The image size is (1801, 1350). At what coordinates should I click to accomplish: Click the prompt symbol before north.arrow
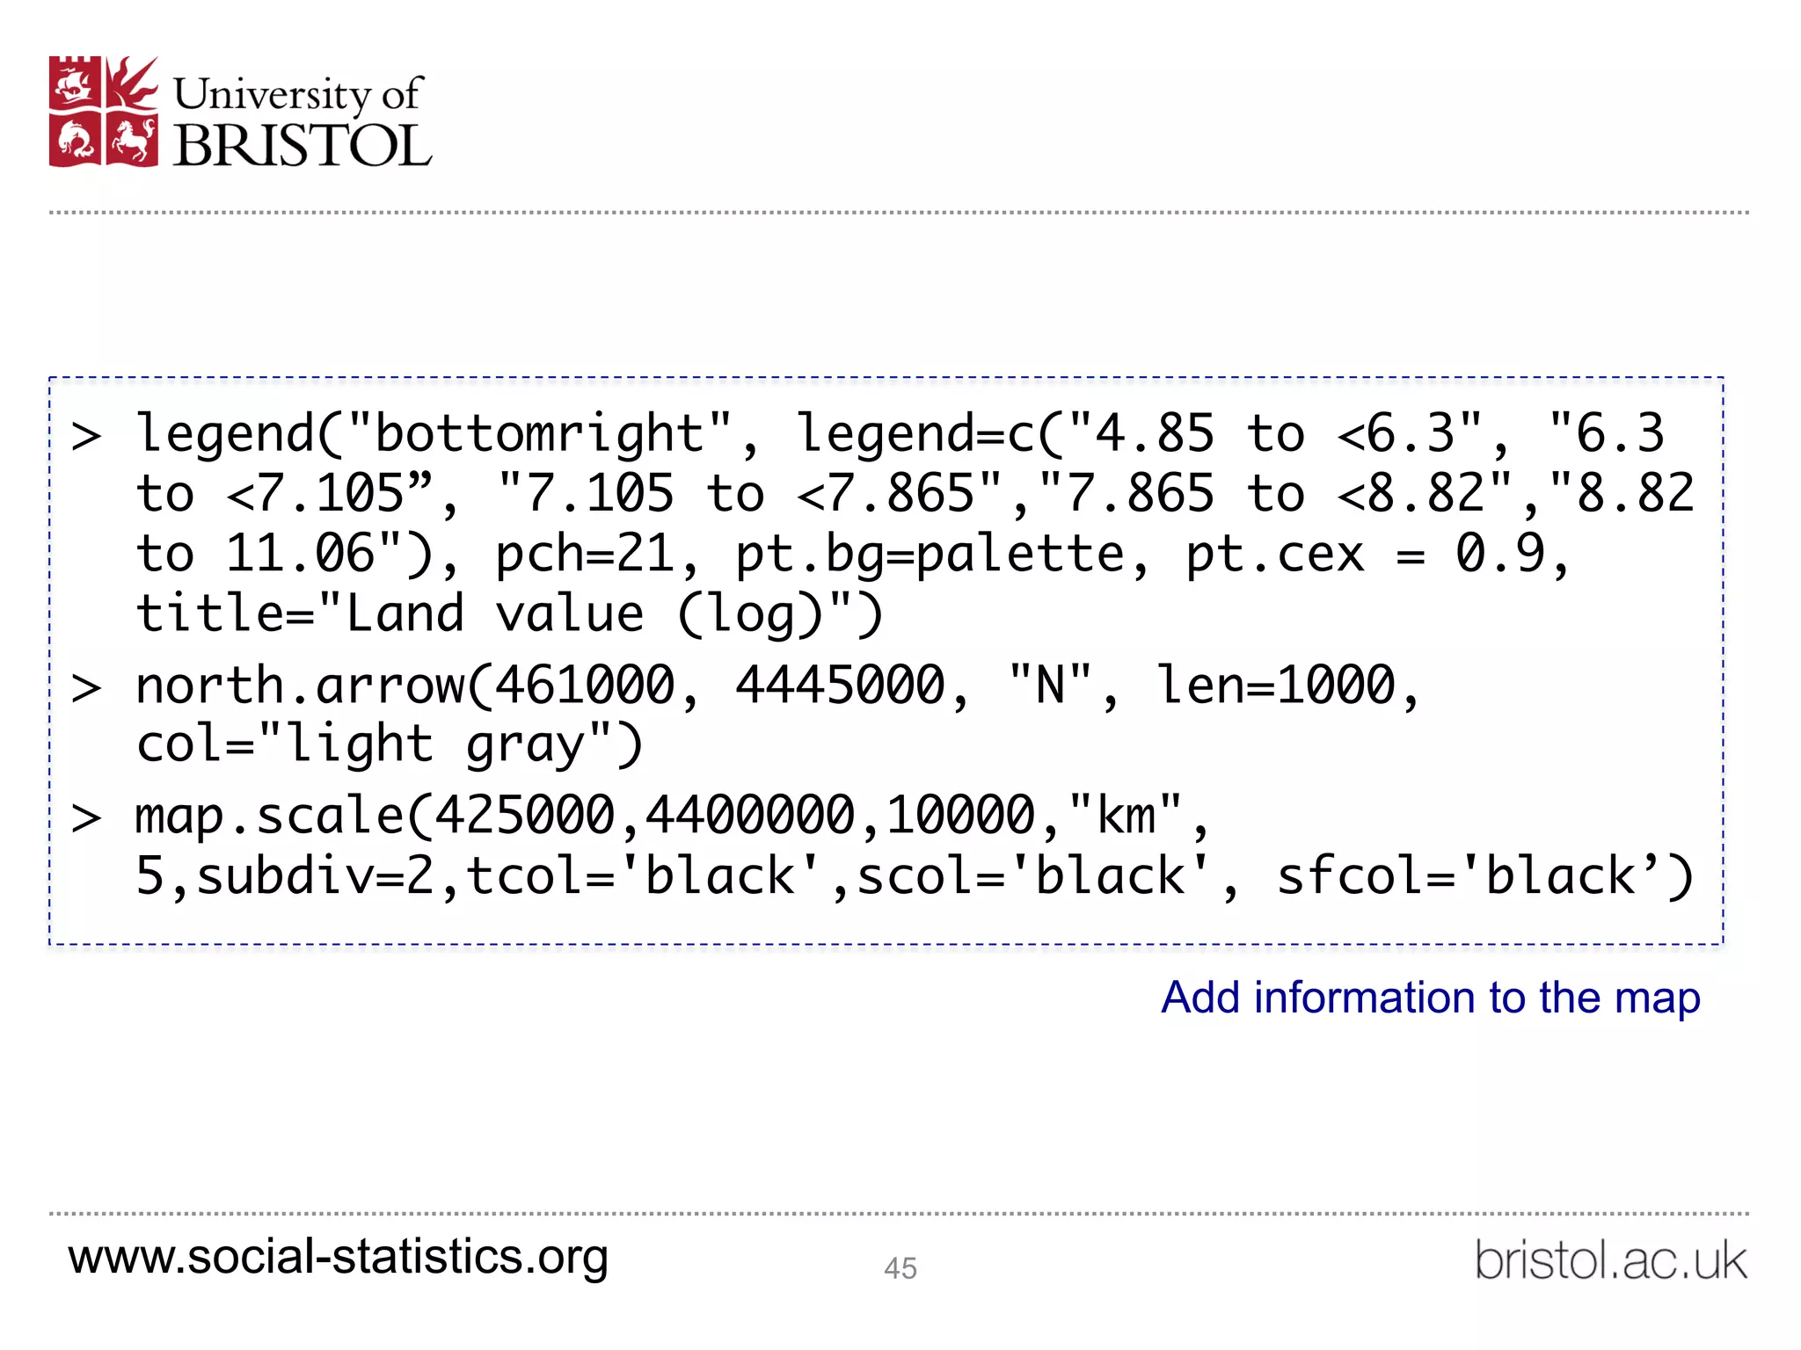pyautogui.click(x=86, y=688)
